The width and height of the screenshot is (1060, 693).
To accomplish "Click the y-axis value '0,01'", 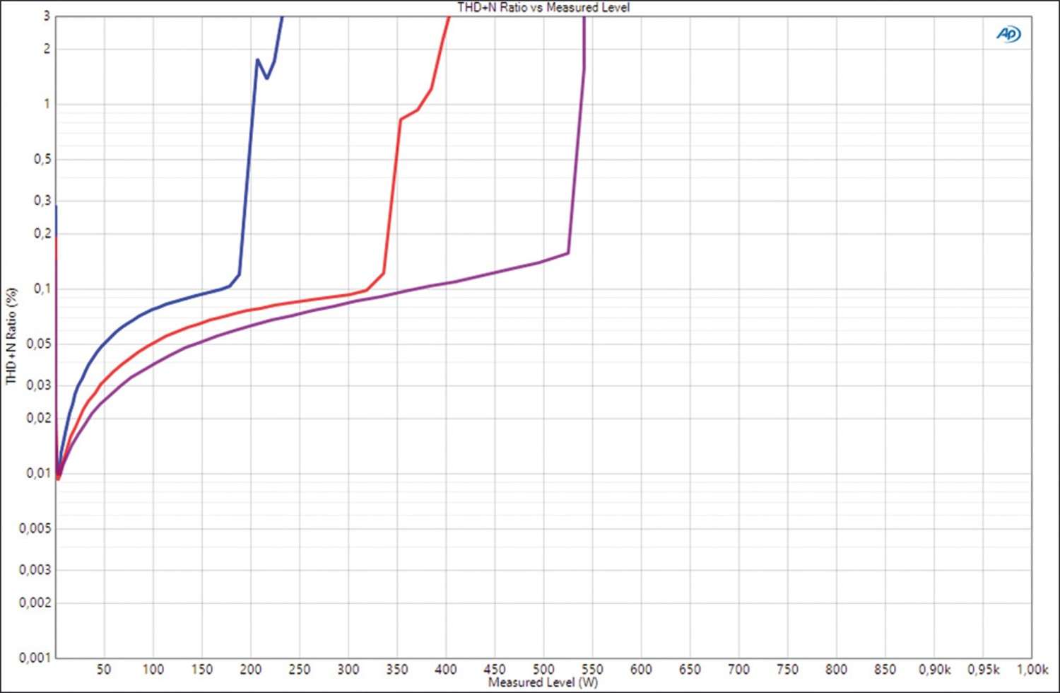I will (39, 474).
